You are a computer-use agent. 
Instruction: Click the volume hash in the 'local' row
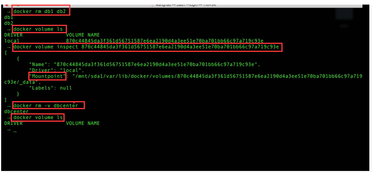(x=165, y=41)
